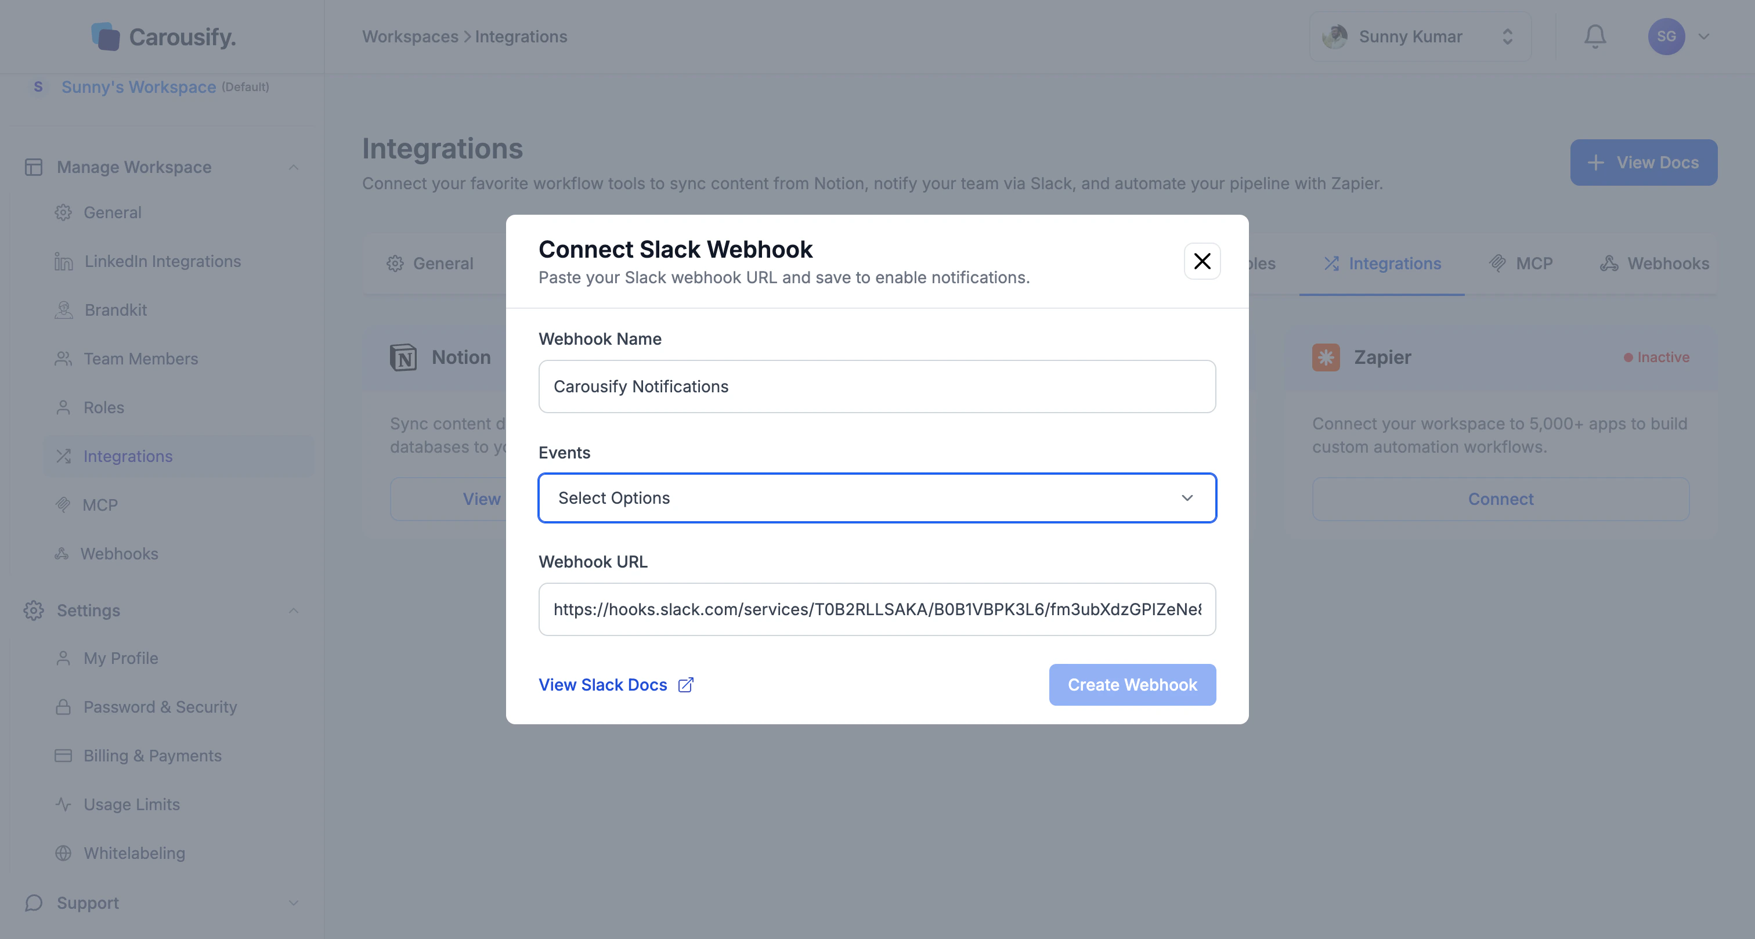Screen dimensions: 1755x939
Task: Open the Sunny Kumar workspace switcher
Action: point(1420,37)
